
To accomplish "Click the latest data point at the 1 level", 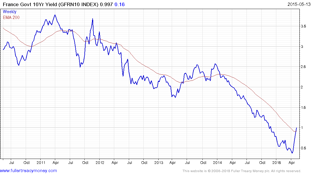I will point(296,128).
